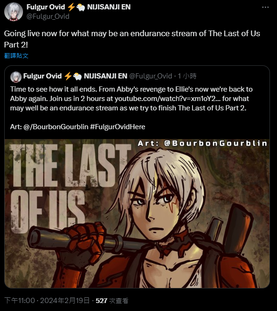Click the 下午11:00 · 2024年2月19日 post timestamp
Viewport: 277px width, 311px height.
point(47,301)
